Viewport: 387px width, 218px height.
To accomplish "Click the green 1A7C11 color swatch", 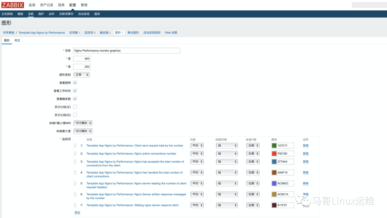I will pos(274,145).
